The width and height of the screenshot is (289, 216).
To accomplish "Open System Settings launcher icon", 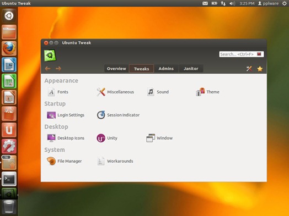I will coord(9,146).
